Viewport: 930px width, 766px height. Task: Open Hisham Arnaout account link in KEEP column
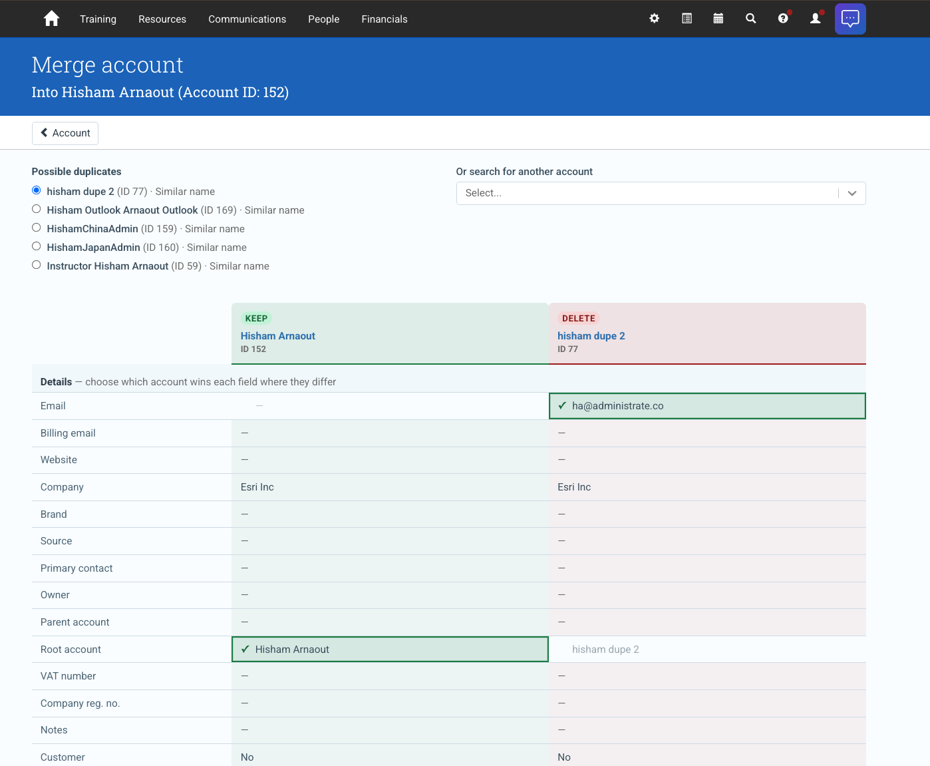(277, 336)
